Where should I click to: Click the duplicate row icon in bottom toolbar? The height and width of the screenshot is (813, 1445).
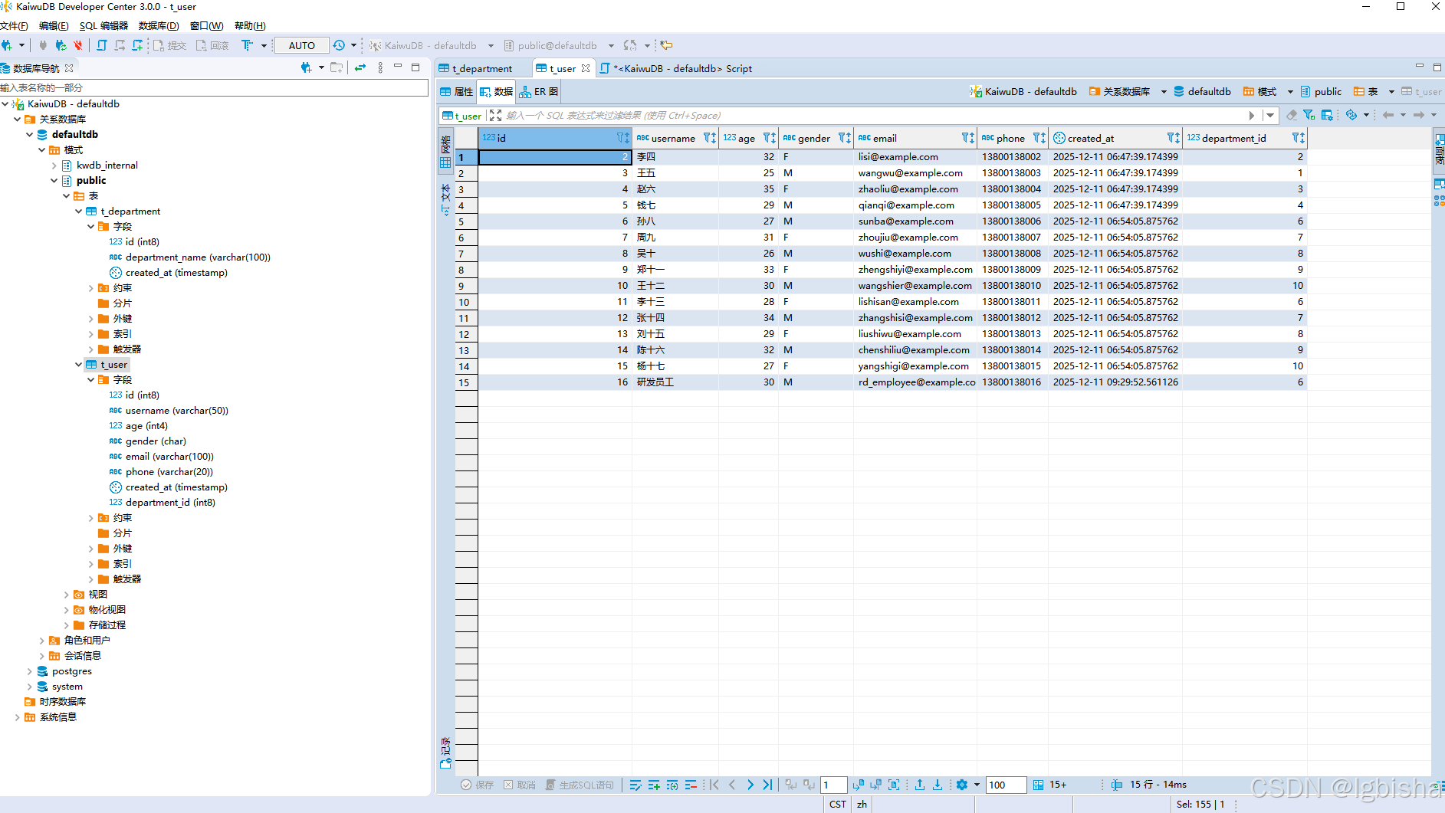[672, 785]
